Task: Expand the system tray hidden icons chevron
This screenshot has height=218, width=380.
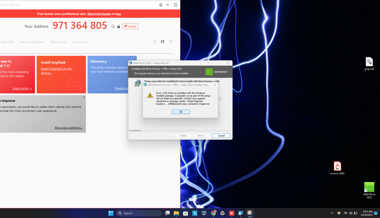Action: (x=332, y=213)
